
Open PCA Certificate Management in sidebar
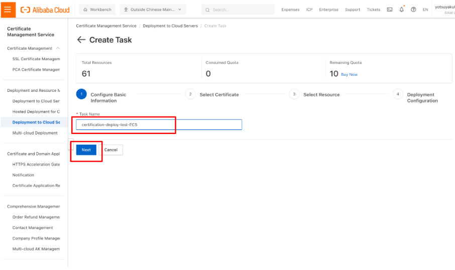(36, 70)
